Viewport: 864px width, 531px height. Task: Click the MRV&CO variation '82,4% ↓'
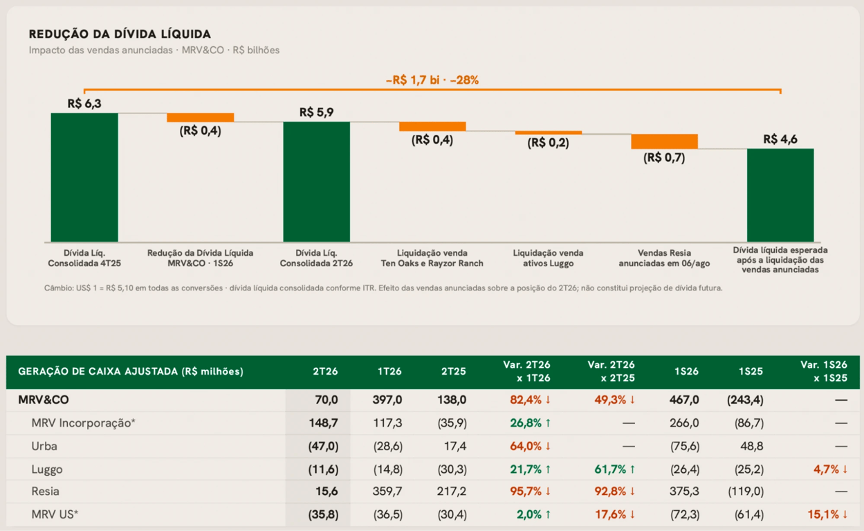[x=531, y=400]
